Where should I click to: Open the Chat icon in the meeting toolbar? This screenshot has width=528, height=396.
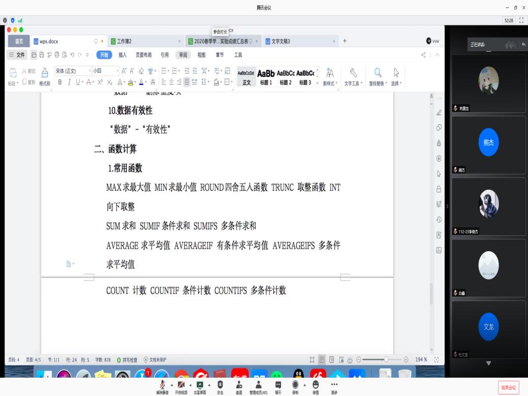[x=278, y=385]
